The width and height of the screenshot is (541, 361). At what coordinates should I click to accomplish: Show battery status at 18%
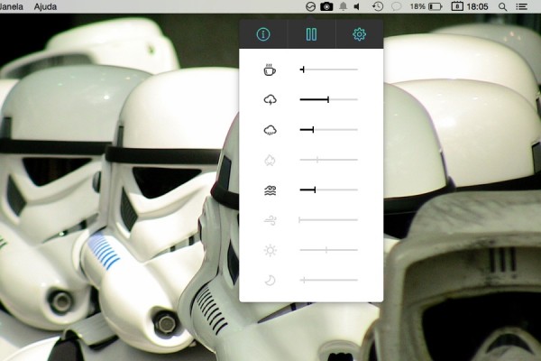click(x=426, y=6)
